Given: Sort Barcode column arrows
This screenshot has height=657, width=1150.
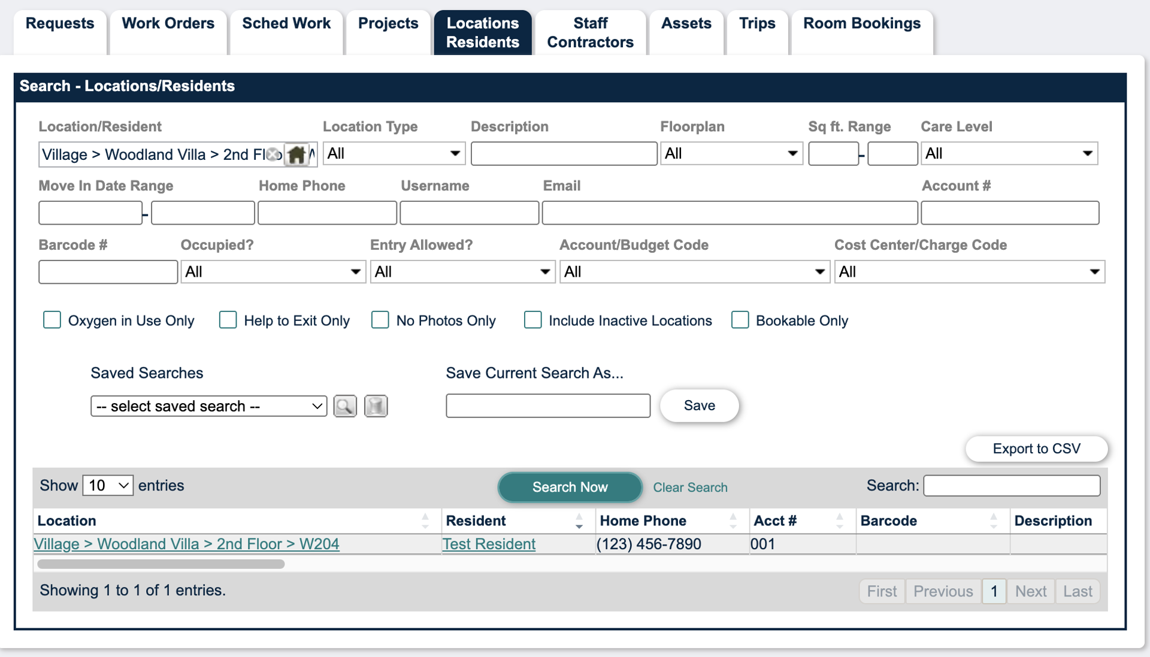Looking at the screenshot, I should [x=994, y=520].
